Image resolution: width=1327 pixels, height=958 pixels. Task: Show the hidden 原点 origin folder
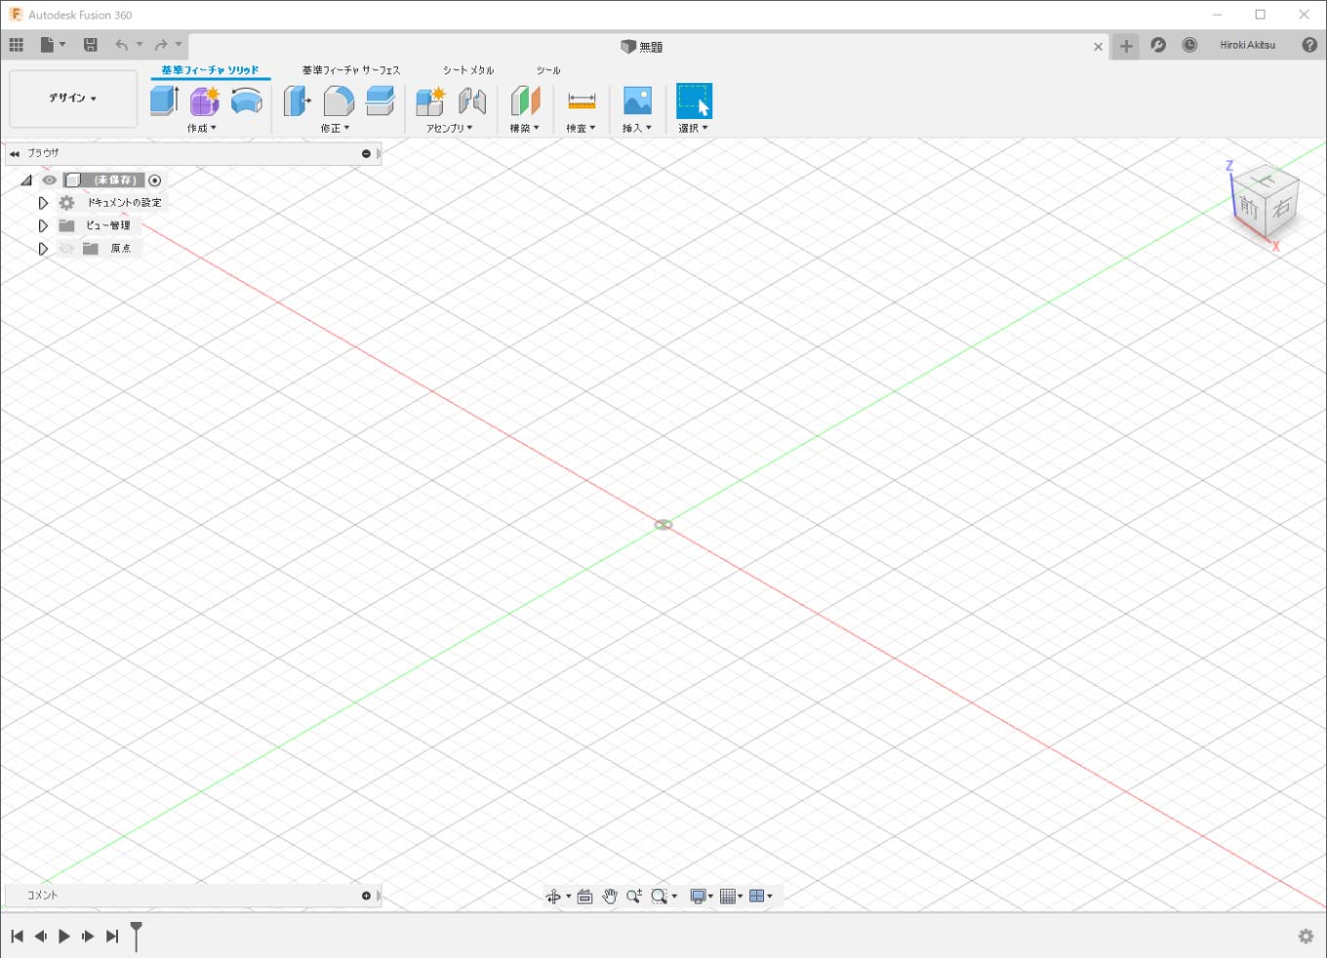[x=66, y=249]
